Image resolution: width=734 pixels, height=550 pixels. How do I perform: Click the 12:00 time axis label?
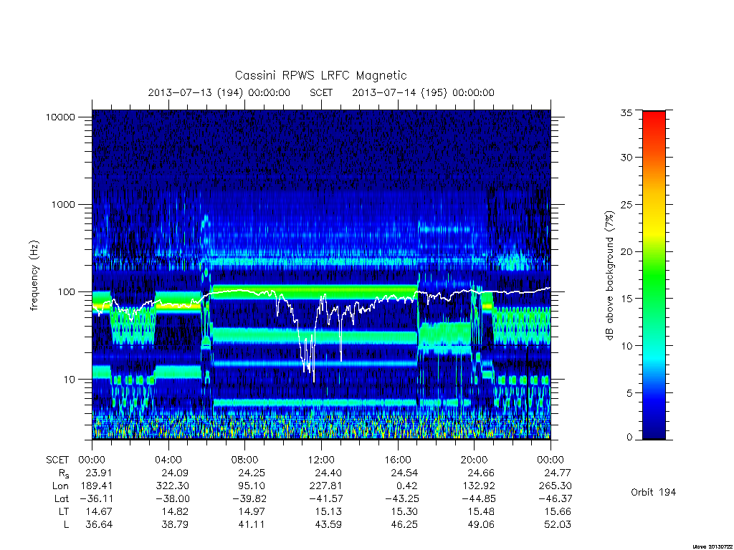pos(321,460)
